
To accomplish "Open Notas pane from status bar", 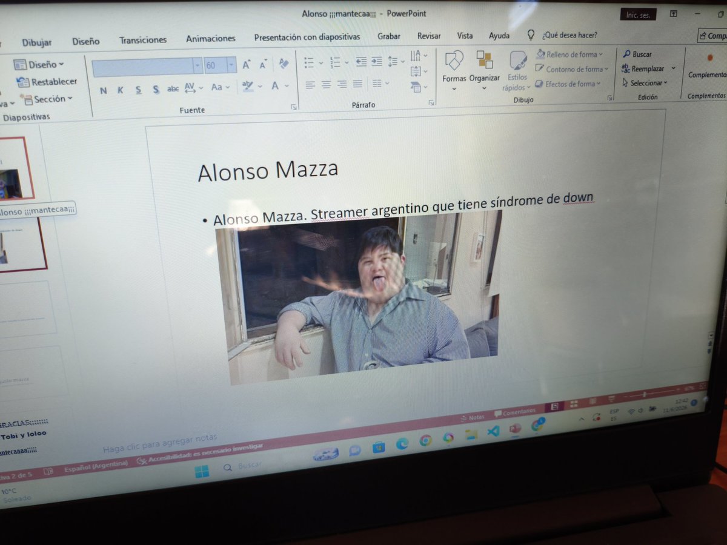I will pyautogui.click(x=471, y=417).
